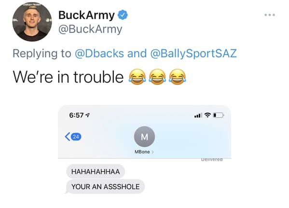289x208 pixels.
Task: Tap the 6:57 clock in status bar
Action: [x=77, y=115]
